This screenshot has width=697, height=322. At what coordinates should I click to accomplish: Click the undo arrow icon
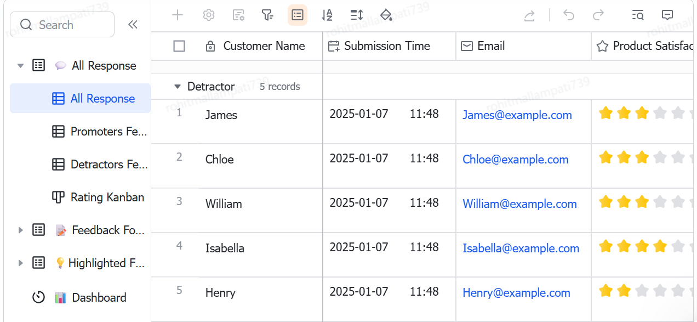coord(569,15)
